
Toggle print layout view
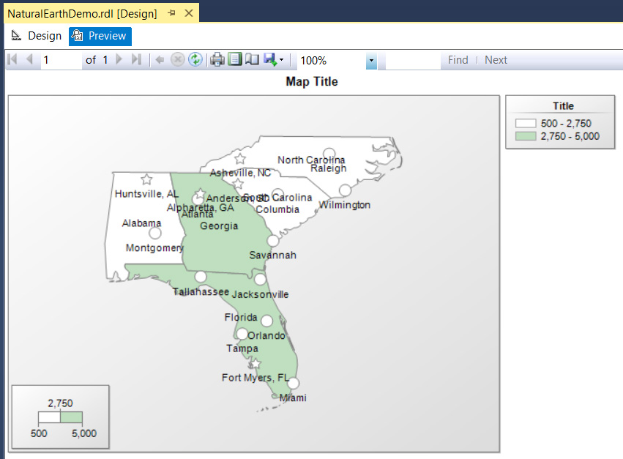234,60
